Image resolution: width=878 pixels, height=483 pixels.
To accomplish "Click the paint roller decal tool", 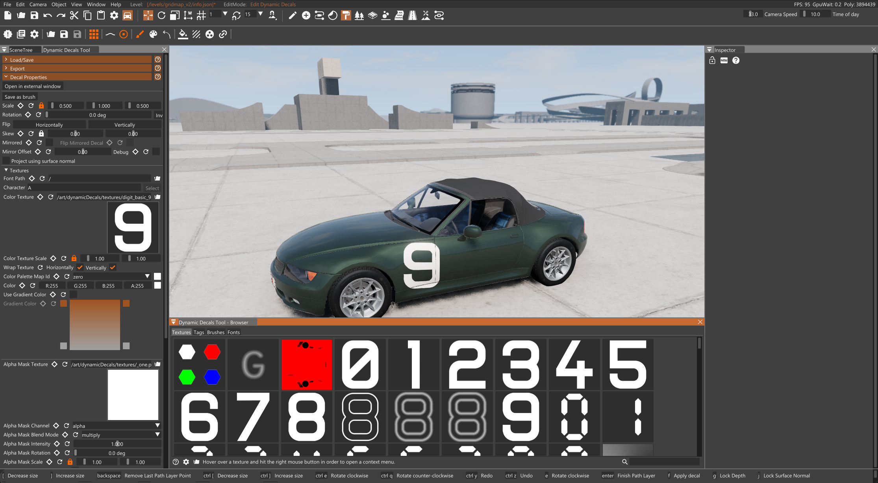I will coord(346,15).
